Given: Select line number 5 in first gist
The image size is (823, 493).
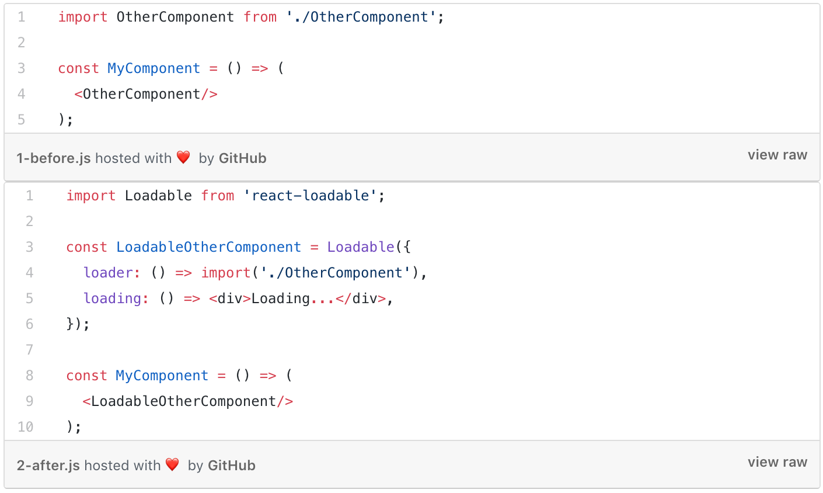Looking at the screenshot, I should pyautogui.click(x=22, y=120).
